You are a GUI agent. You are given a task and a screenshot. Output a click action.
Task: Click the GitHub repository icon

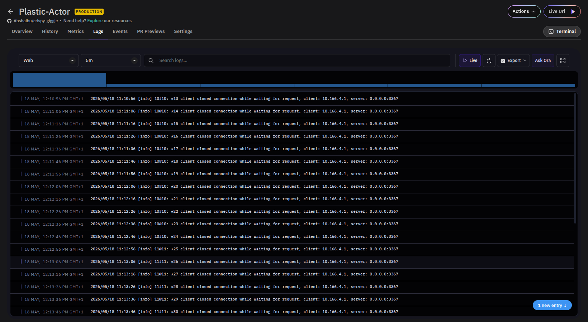9,21
